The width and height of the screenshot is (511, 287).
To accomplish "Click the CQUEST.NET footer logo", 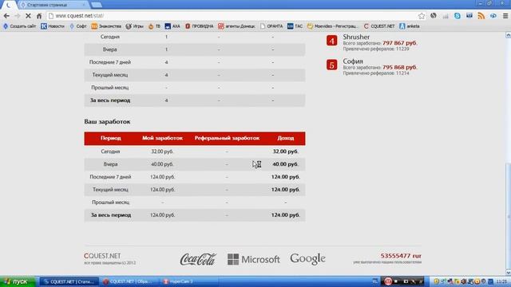I will (x=102, y=256).
